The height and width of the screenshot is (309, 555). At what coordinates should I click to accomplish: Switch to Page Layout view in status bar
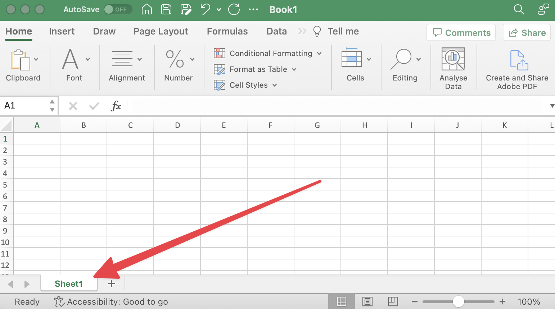(367, 301)
